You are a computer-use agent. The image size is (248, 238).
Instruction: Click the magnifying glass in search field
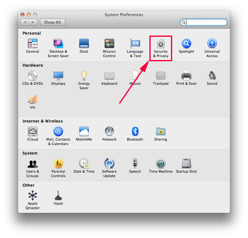click(x=183, y=22)
